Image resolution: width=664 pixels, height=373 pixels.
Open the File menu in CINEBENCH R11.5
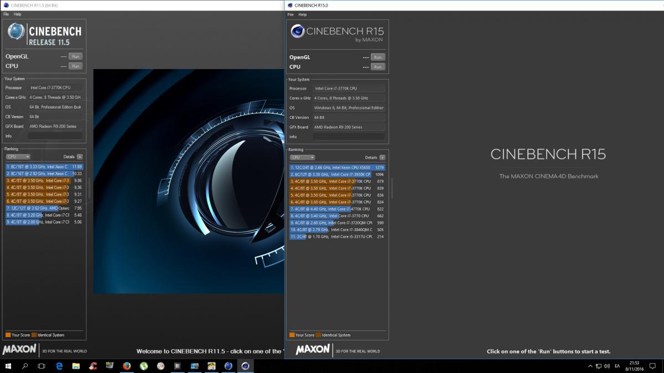click(6, 14)
